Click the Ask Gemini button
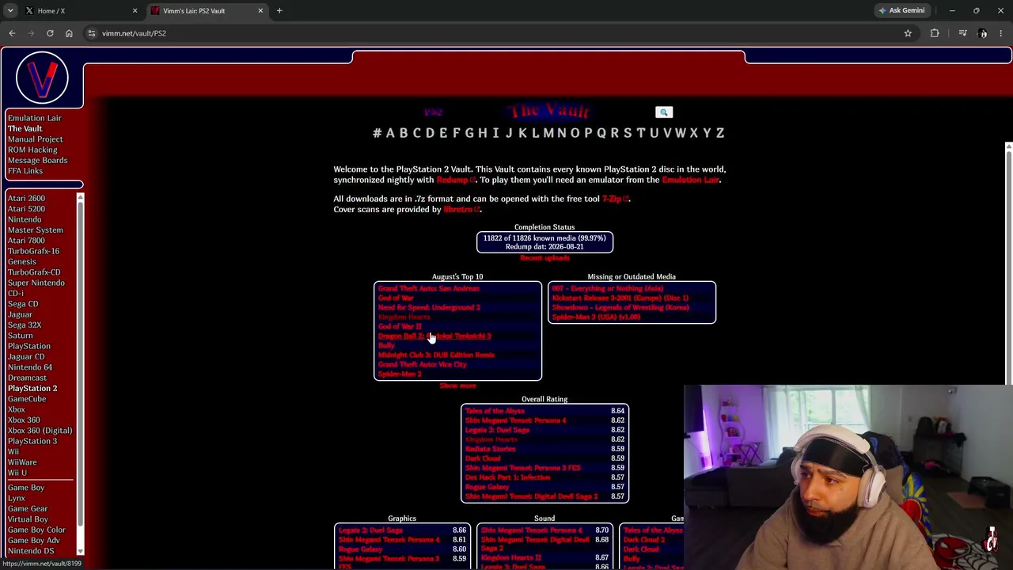The image size is (1013, 570). pyautogui.click(x=901, y=11)
